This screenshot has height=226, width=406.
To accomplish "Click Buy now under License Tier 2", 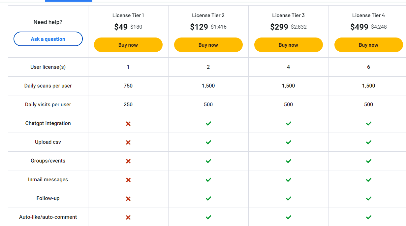I will [x=208, y=44].
